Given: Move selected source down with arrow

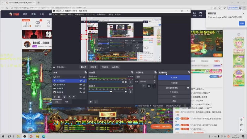Looking at the screenshot, I should coord(74,97).
